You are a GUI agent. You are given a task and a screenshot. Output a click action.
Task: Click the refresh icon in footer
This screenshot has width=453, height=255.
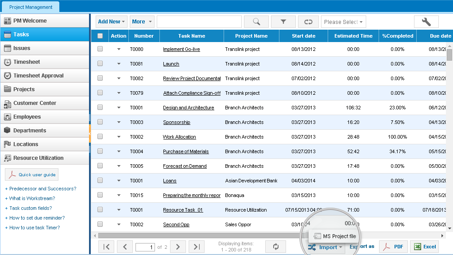click(x=276, y=247)
